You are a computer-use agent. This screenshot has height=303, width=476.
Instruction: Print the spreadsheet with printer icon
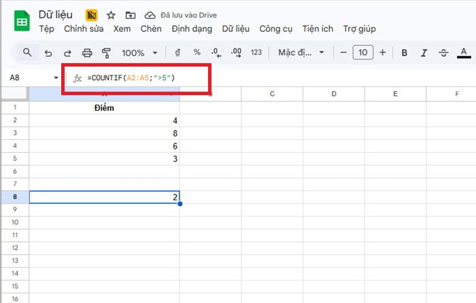87,52
